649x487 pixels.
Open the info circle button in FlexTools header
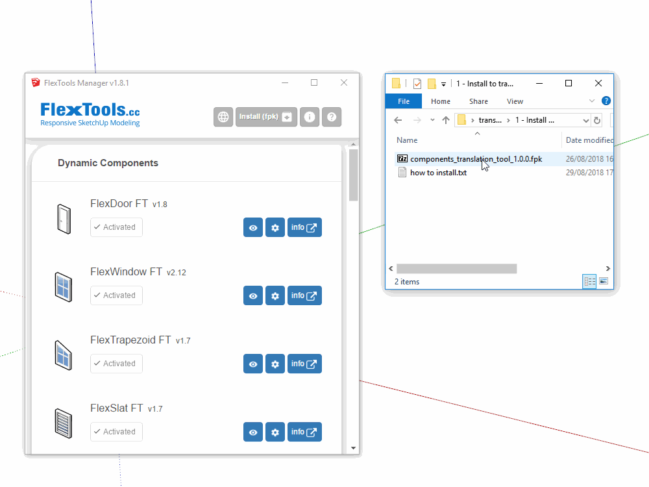click(310, 117)
